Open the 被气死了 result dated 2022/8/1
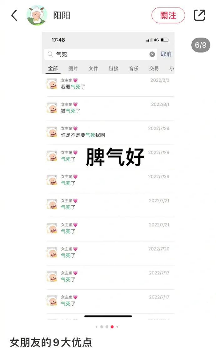Image resolution: width=216 pixels, height=351 pixels. pyautogui.click(x=108, y=109)
